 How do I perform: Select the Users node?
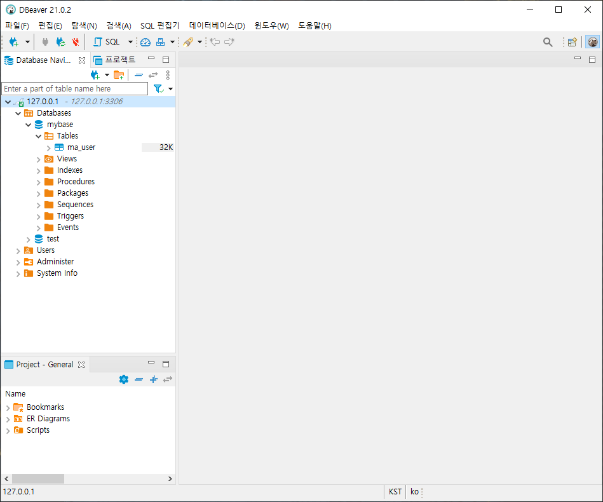(x=46, y=250)
